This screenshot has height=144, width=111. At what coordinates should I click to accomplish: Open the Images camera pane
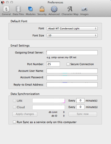[x=84, y=11]
